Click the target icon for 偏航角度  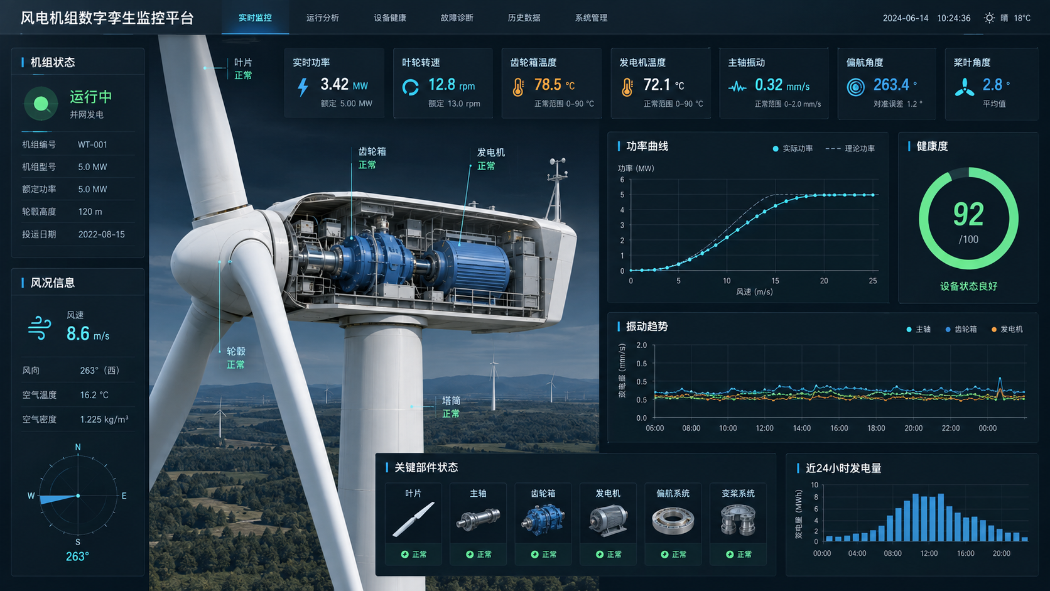click(x=855, y=87)
